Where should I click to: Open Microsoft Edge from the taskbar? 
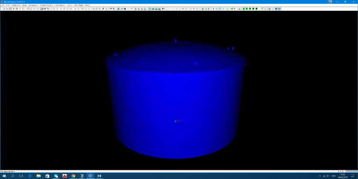click(x=30, y=176)
